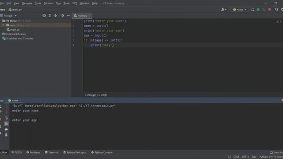Open the main run configuration dropdown
This screenshot has width=283, height=159.
(x=239, y=10)
